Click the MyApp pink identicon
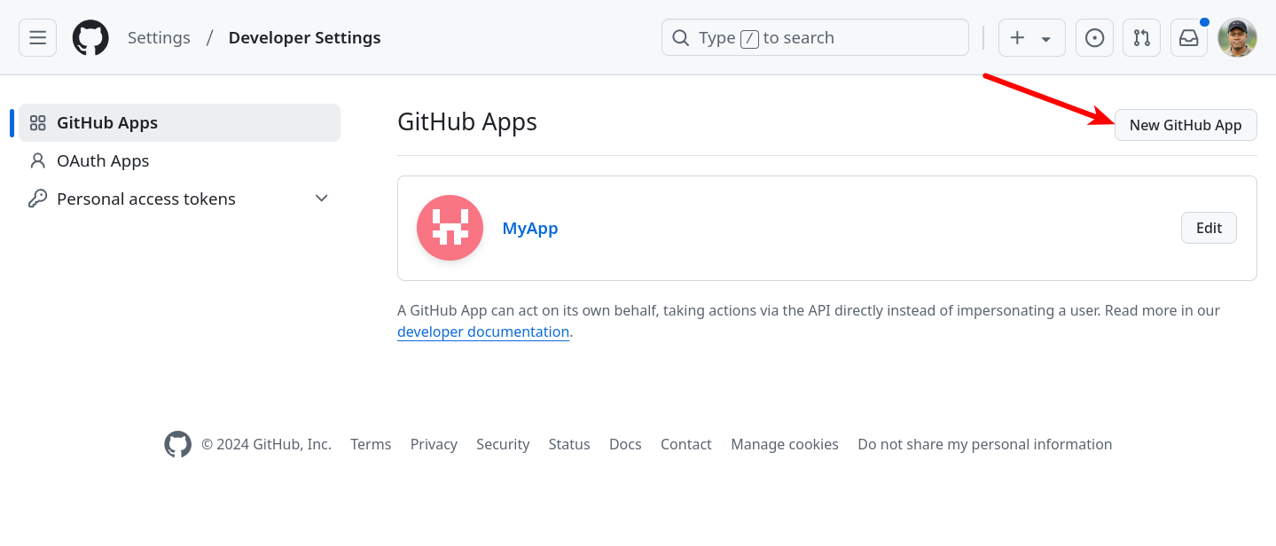This screenshot has width=1276, height=546. click(450, 228)
